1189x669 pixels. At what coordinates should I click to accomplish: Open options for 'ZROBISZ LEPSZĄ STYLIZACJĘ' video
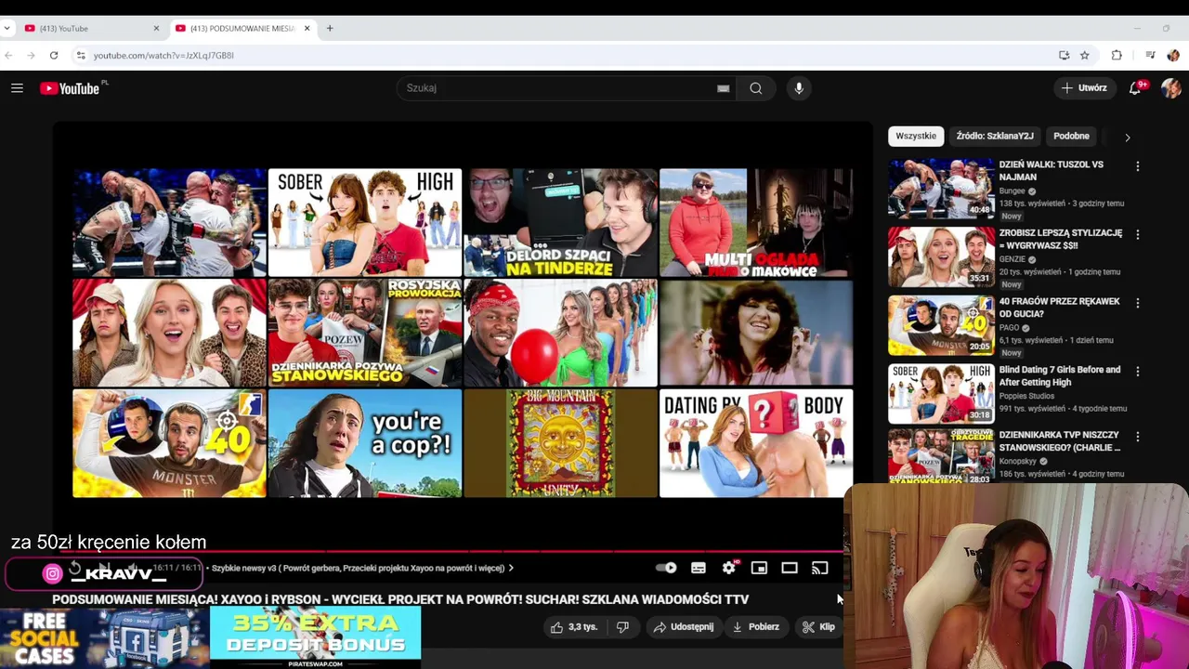tap(1138, 235)
